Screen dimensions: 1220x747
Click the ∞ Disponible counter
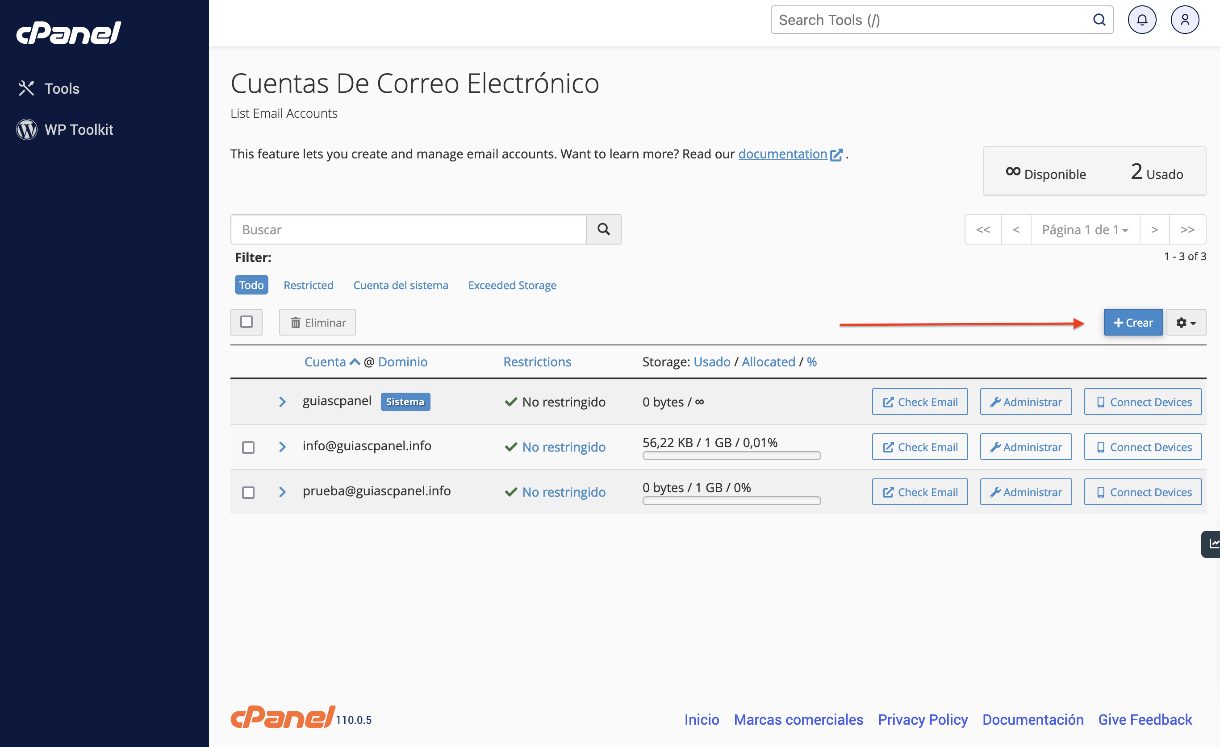pyautogui.click(x=1046, y=173)
